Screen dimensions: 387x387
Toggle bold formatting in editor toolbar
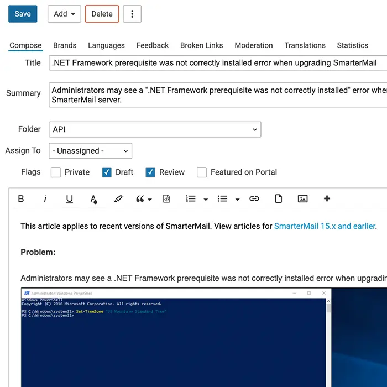point(21,198)
